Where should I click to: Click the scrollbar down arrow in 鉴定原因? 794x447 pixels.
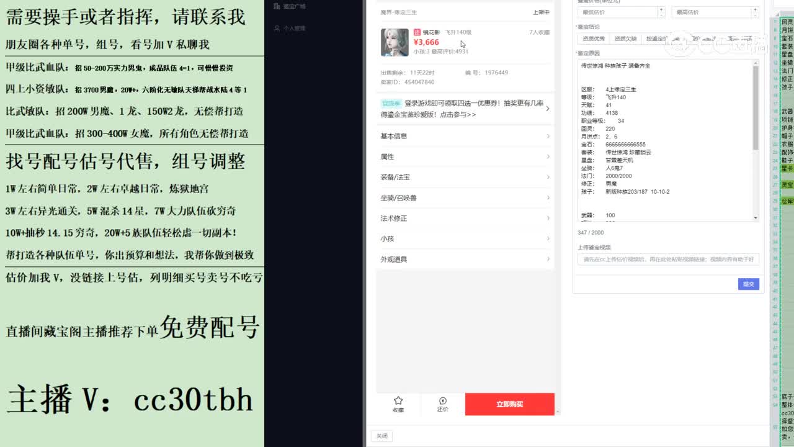[x=756, y=218]
